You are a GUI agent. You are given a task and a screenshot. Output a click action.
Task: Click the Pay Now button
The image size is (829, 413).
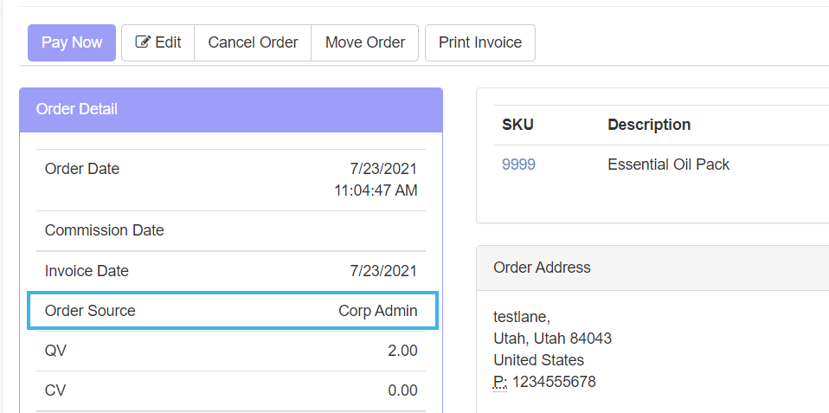(72, 42)
